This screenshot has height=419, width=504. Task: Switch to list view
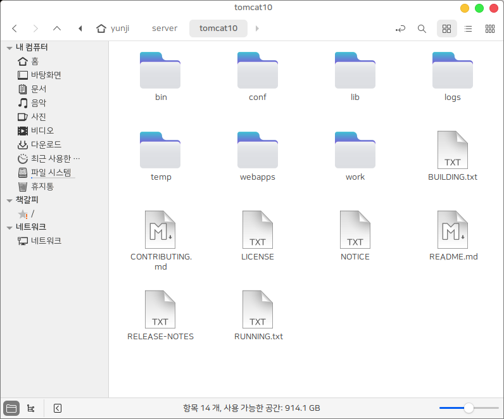pyautogui.click(x=468, y=28)
